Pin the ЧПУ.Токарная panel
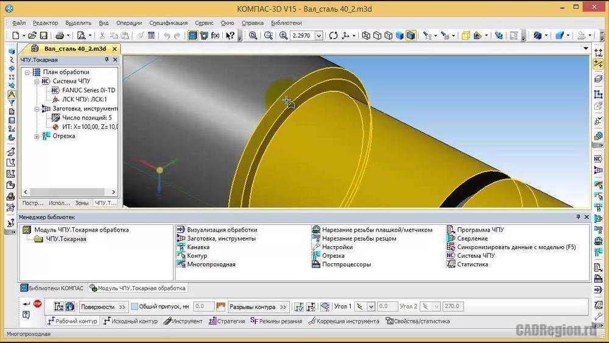609x343 pixels. click(x=107, y=60)
